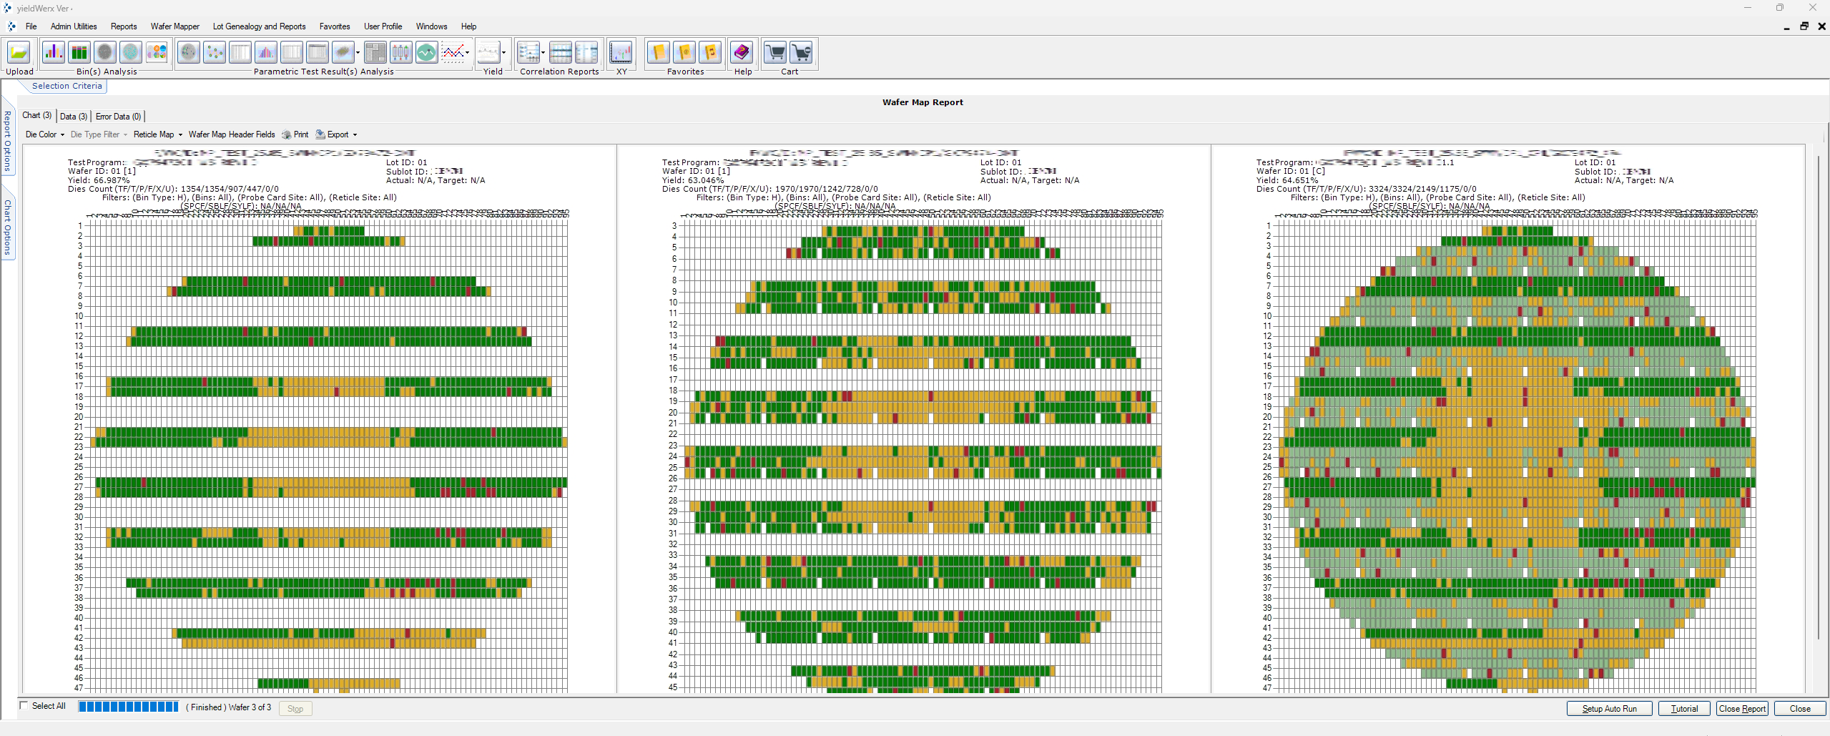Open the box plot icon

401,52
